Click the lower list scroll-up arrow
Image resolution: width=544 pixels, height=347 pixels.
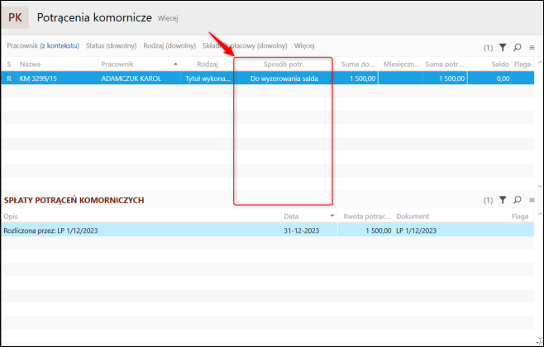540,214
